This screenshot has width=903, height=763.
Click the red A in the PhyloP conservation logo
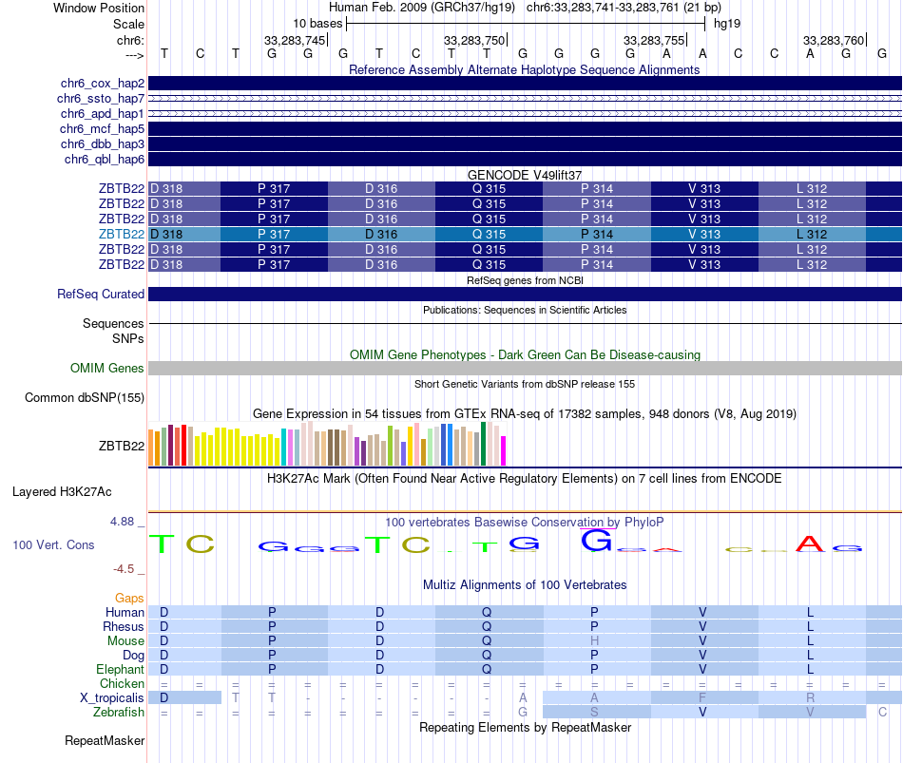[x=810, y=544]
